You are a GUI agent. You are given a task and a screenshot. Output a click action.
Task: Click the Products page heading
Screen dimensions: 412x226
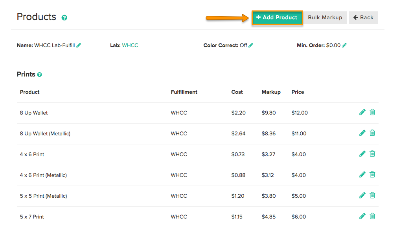pos(36,17)
